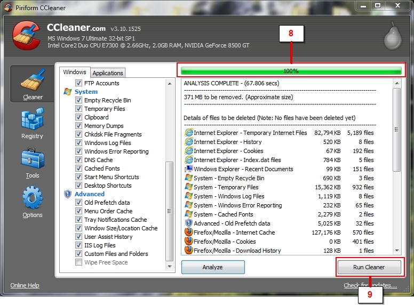The width and height of the screenshot is (414, 305).
Task: Toggle the Temporary Files checkbox
Action: pos(78,108)
